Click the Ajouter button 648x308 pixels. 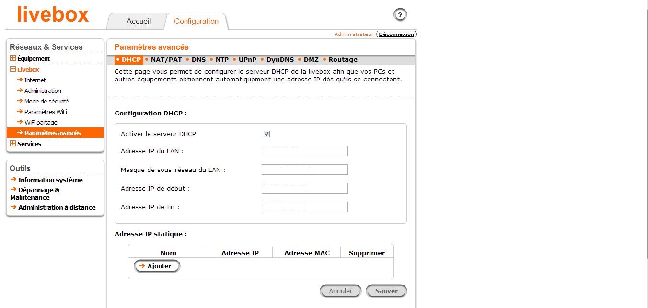tap(157, 266)
